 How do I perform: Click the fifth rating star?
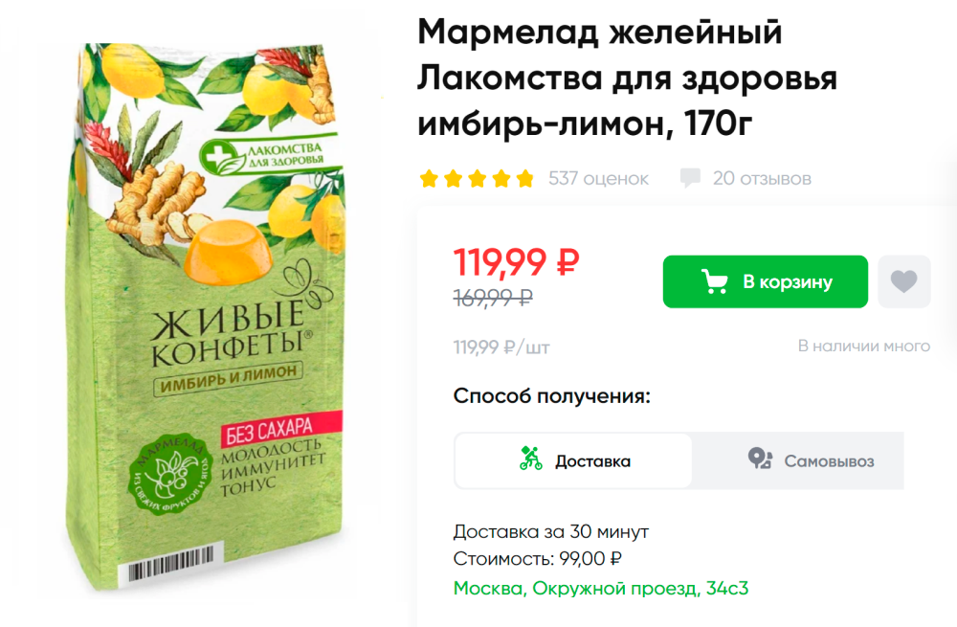click(x=524, y=179)
